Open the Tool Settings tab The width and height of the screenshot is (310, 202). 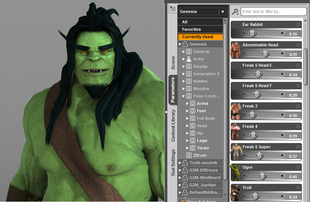pyautogui.click(x=173, y=162)
